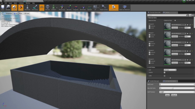Screen dimensions: 195x109
Task: Toggle the Grid toolbar icon
Action: 42,8
